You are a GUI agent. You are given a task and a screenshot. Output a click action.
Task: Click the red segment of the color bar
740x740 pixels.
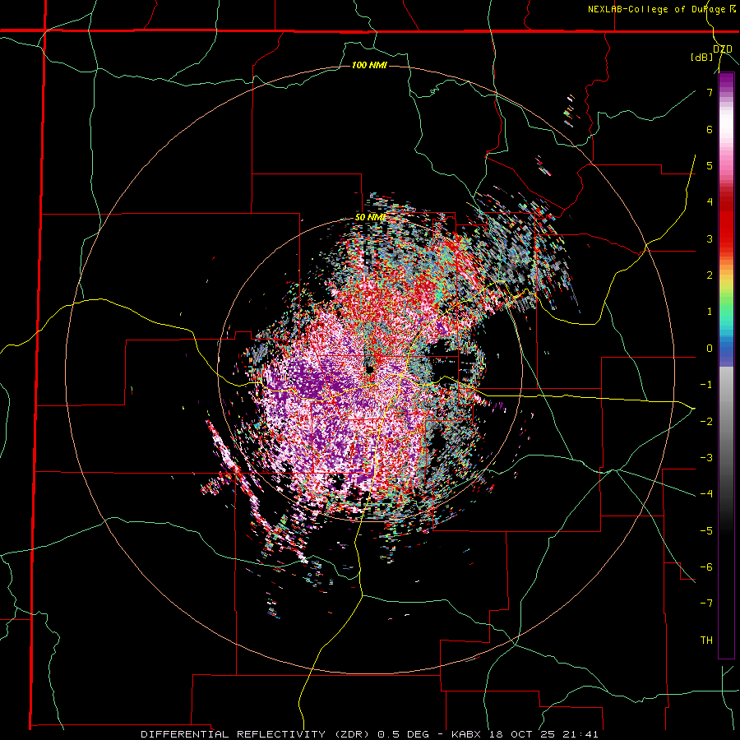726,222
